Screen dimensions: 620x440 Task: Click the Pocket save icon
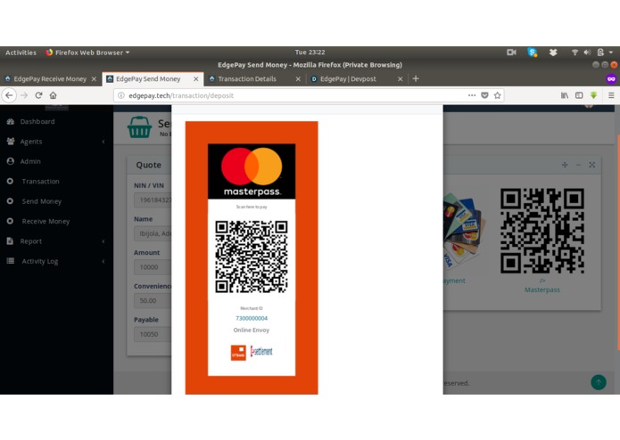(484, 95)
